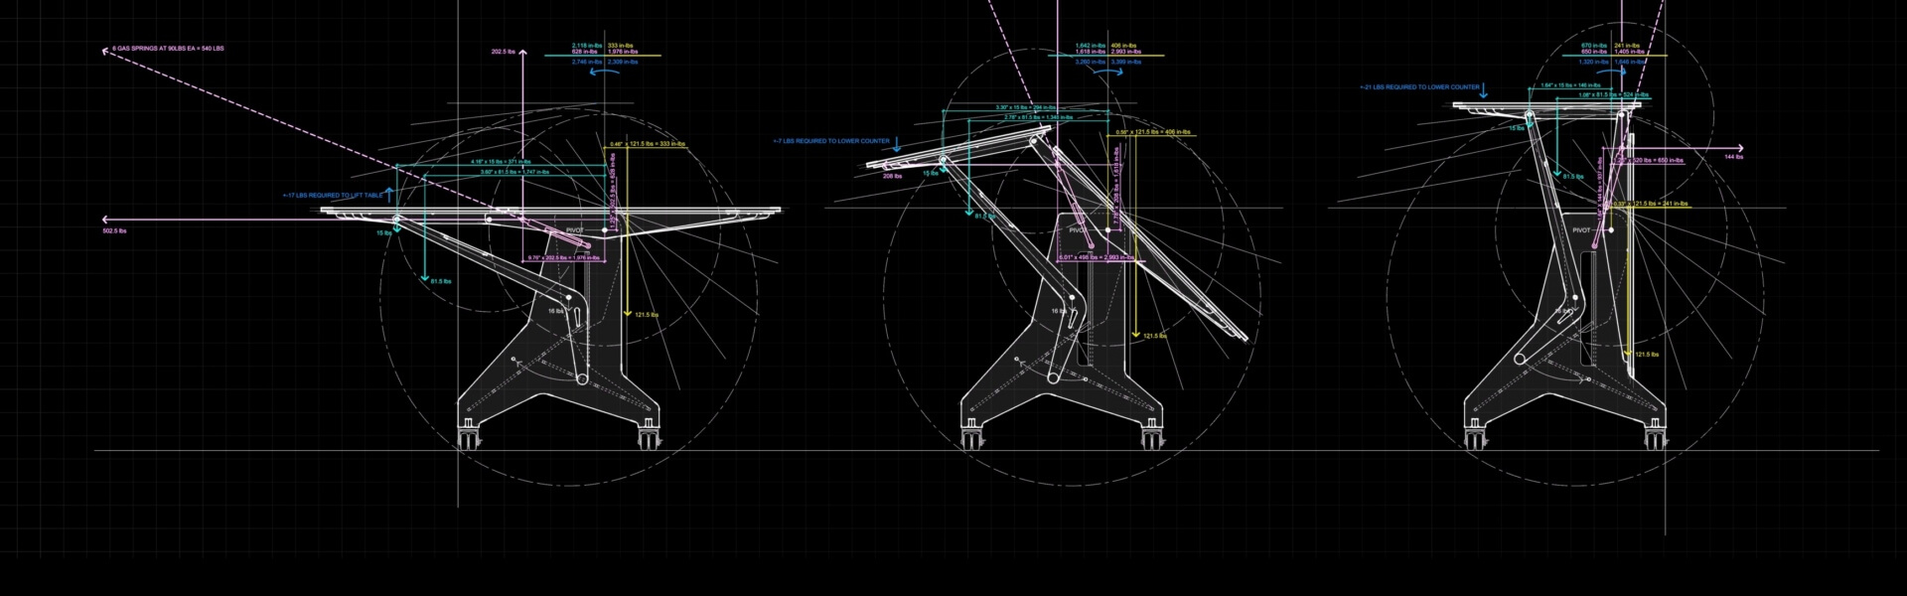1907x596 pixels.
Task: Click PIVOT label on the upright counter
Action: point(1582,230)
